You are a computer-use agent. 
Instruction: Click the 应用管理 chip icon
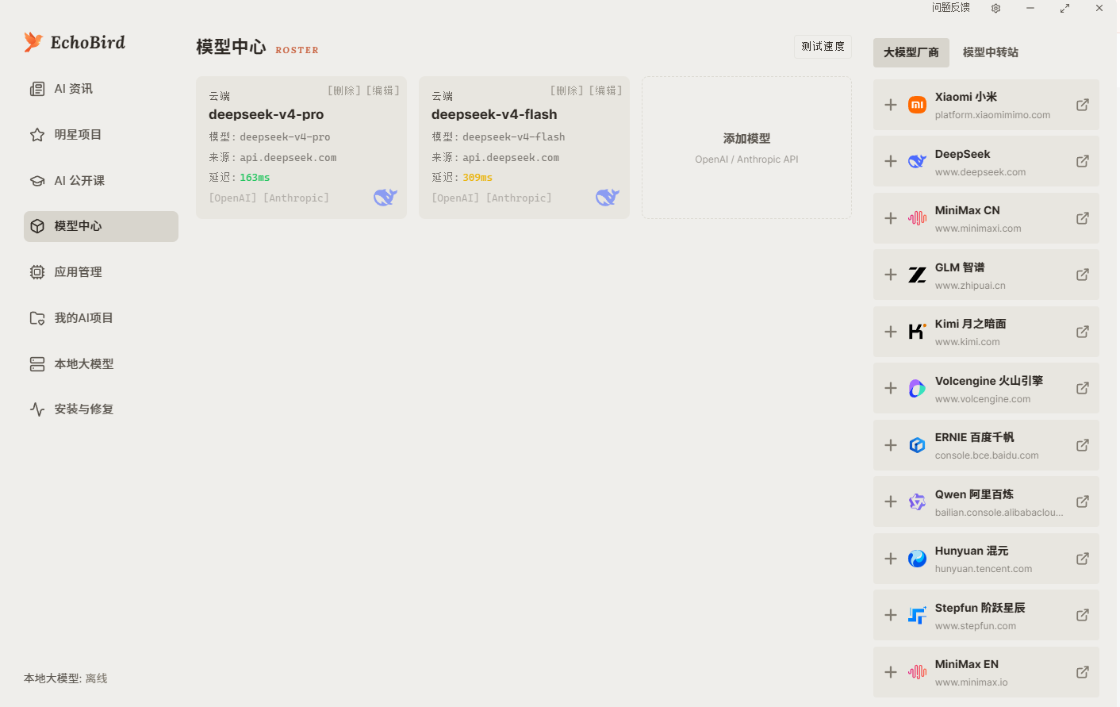coord(37,272)
